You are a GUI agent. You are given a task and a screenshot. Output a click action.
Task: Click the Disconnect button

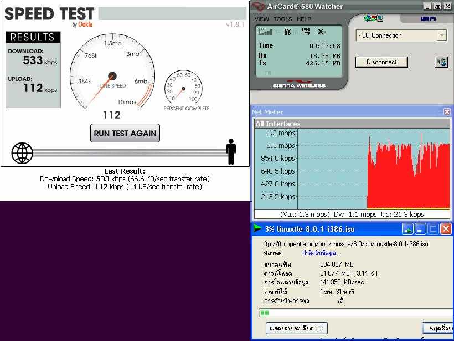(x=381, y=62)
